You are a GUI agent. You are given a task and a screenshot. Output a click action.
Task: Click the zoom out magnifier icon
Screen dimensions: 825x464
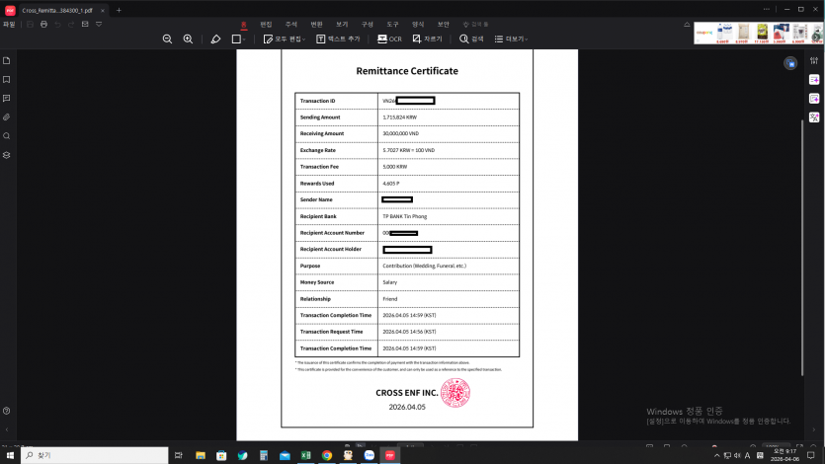(x=167, y=39)
